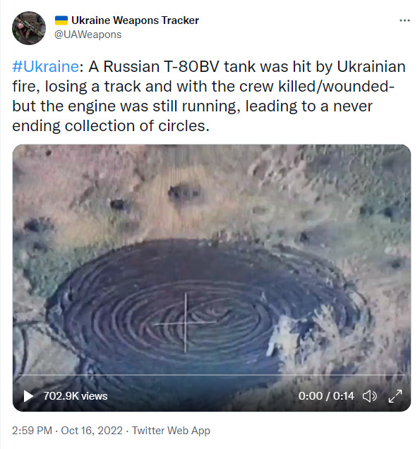Click the Ukrainian flag emoji beside the name
Viewport: 420px width, 449px height.
point(61,20)
